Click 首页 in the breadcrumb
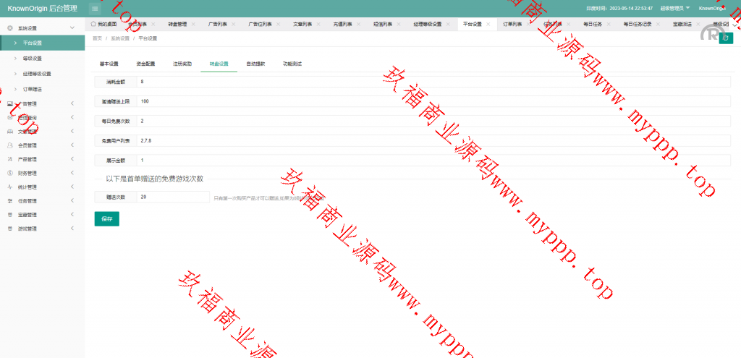The height and width of the screenshot is (358, 741). pyautogui.click(x=97, y=38)
